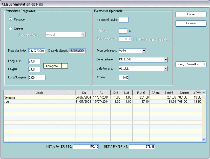Click the Total € column header
This screenshot has width=210, height=159.
(x=169, y=93)
